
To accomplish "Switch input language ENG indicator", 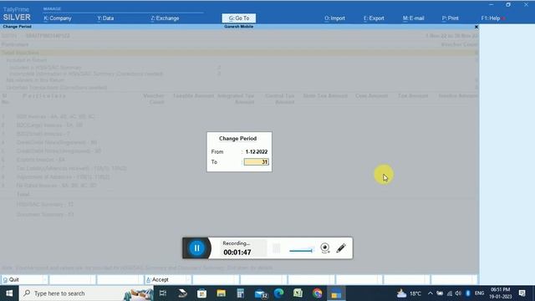I will [x=479, y=293].
